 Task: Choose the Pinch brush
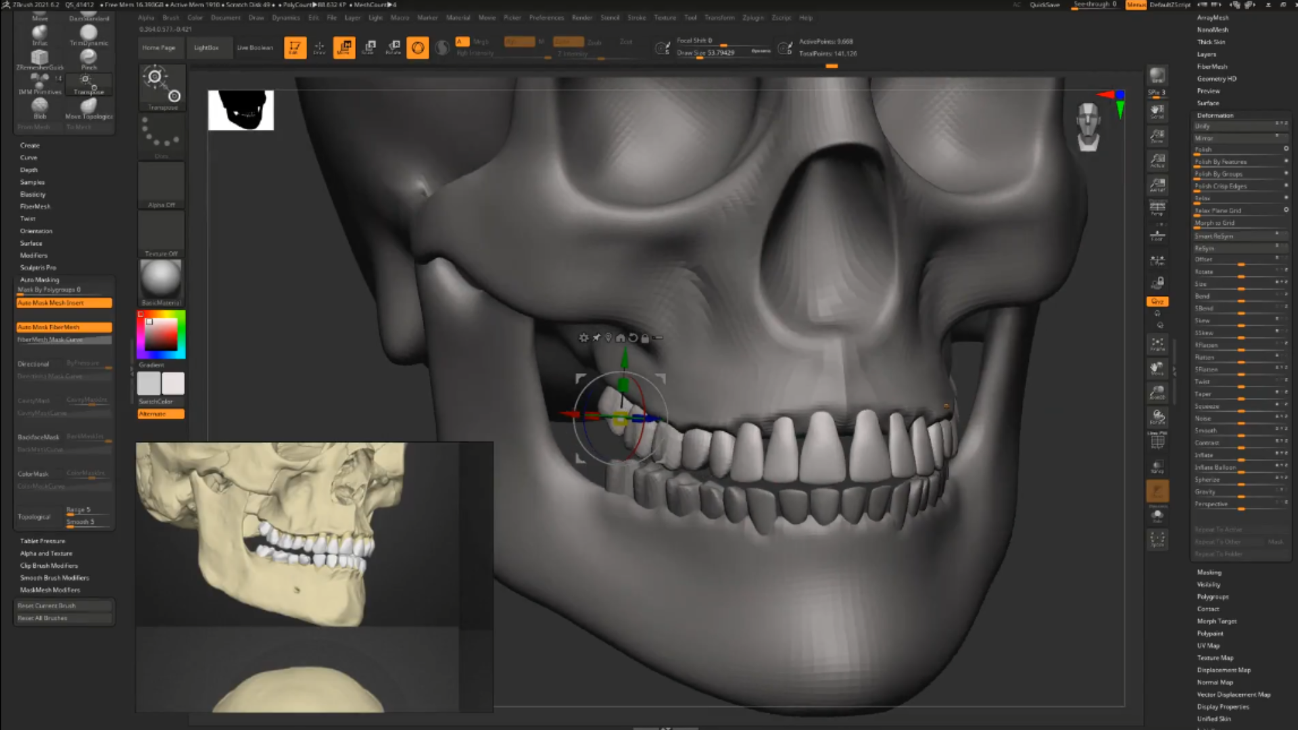(89, 59)
